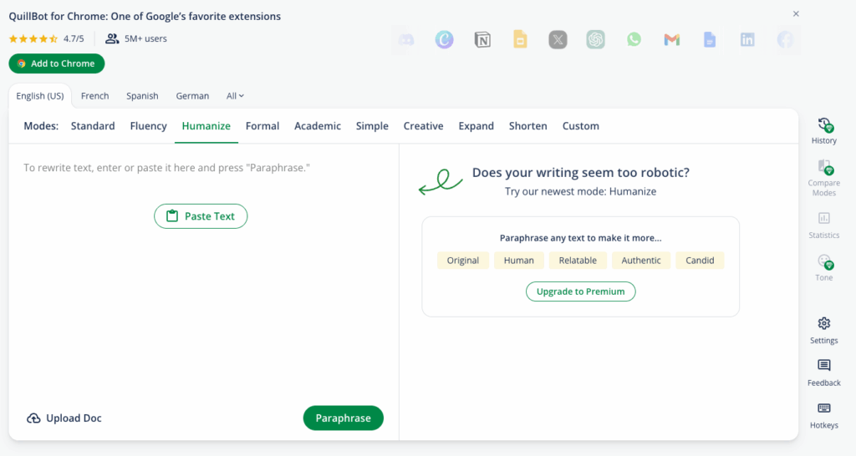Click the Authentic tag chip

tap(641, 261)
